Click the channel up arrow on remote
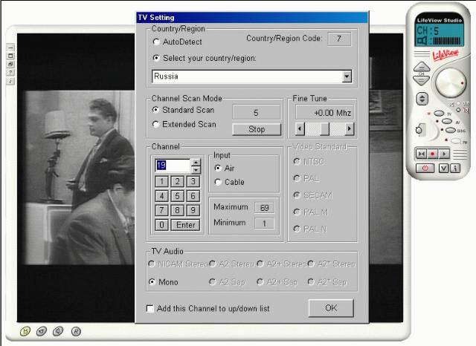 [x=422, y=67]
